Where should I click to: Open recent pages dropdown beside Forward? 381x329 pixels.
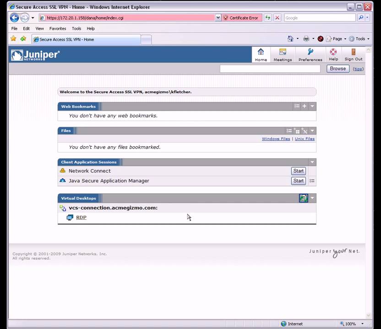(33, 18)
